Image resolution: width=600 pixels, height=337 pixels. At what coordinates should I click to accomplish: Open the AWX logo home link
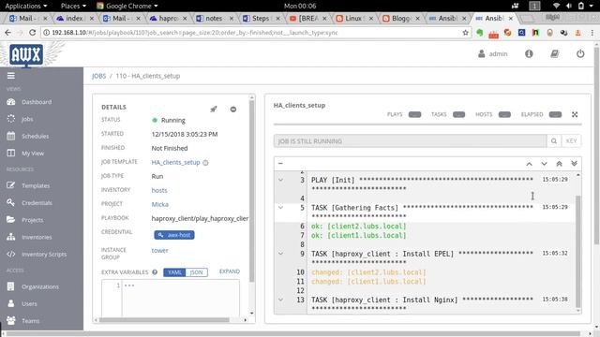click(26, 55)
